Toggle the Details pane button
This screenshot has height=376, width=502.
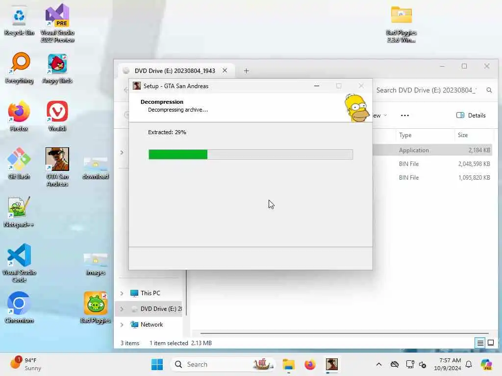coord(471,116)
